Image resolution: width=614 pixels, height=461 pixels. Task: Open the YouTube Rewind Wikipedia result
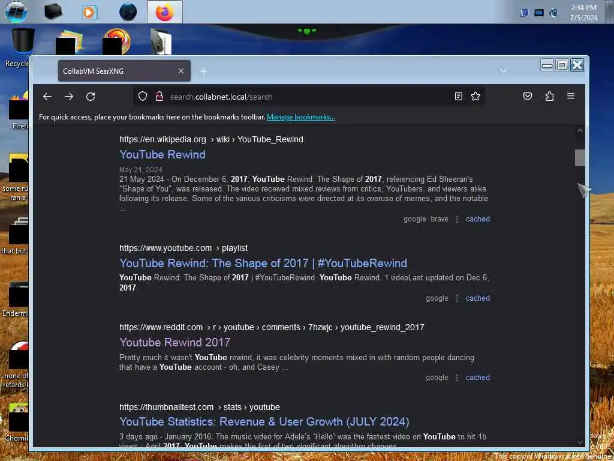(162, 154)
